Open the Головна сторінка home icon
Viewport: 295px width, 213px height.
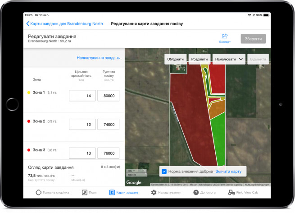coord(38,192)
